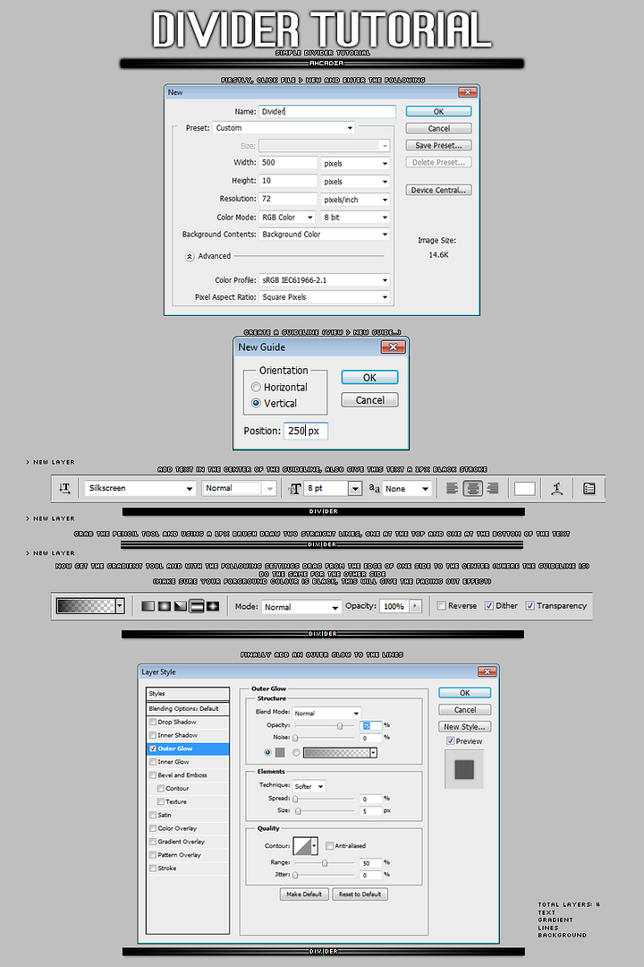Select Gradient Overlay style entry
The width and height of the screenshot is (644, 967).
188,842
